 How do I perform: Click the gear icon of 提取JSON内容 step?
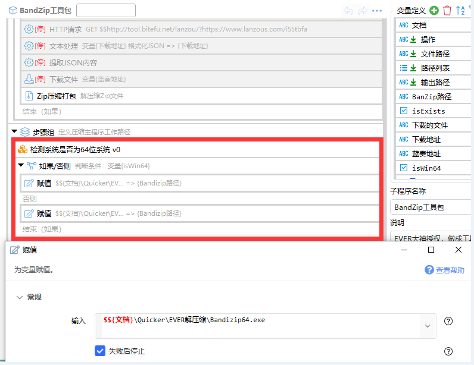click(x=29, y=62)
